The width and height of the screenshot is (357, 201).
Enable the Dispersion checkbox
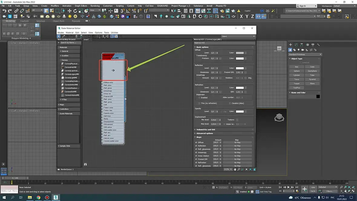(199, 97)
